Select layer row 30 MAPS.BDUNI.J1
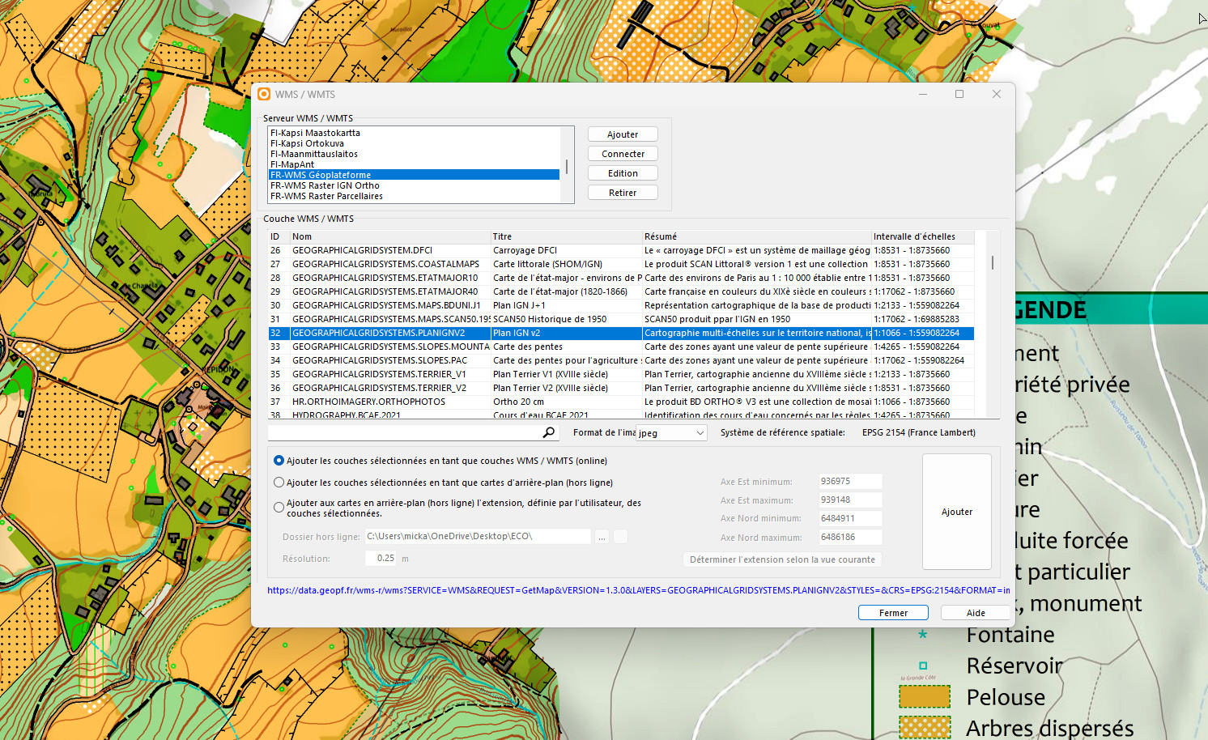Image resolution: width=1208 pixels, height=740 pixels. pyautogui.click(x=621, y=305)
